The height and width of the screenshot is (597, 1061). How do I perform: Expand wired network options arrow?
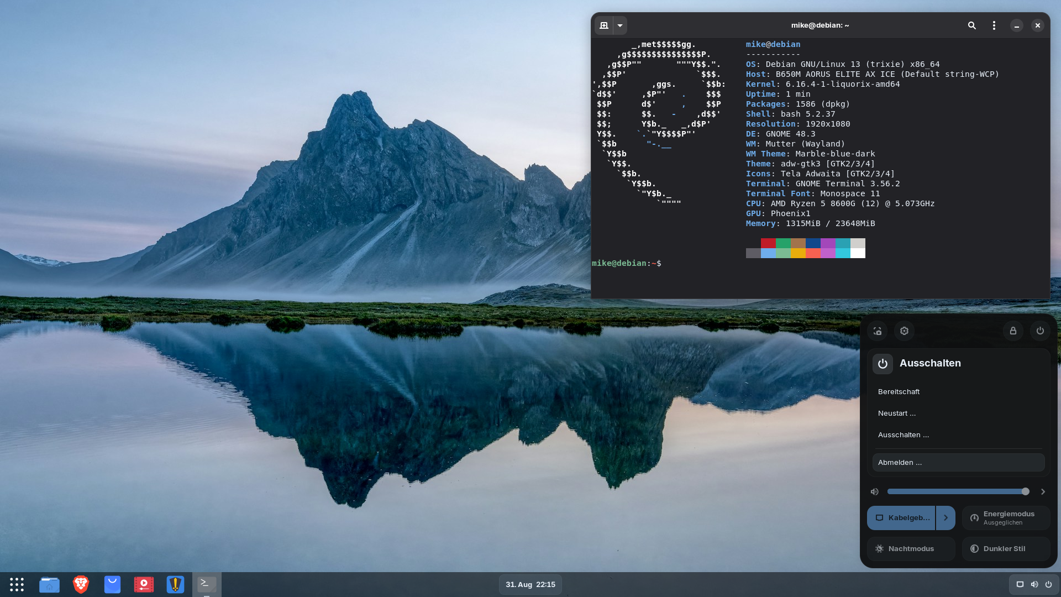946,518
